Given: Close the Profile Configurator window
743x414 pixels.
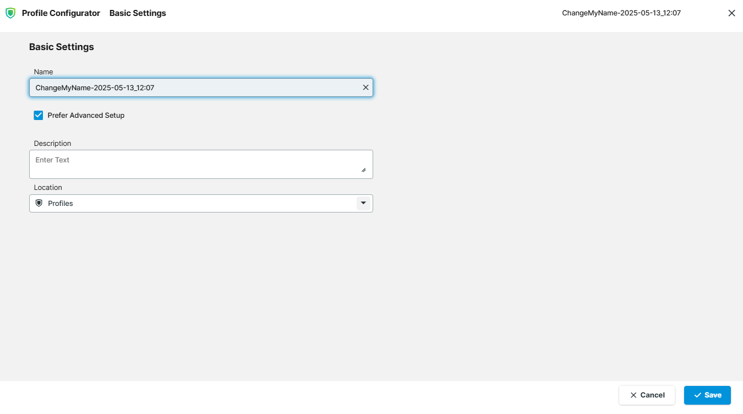Looking at the screenshot, I should [x=731, y=13].
